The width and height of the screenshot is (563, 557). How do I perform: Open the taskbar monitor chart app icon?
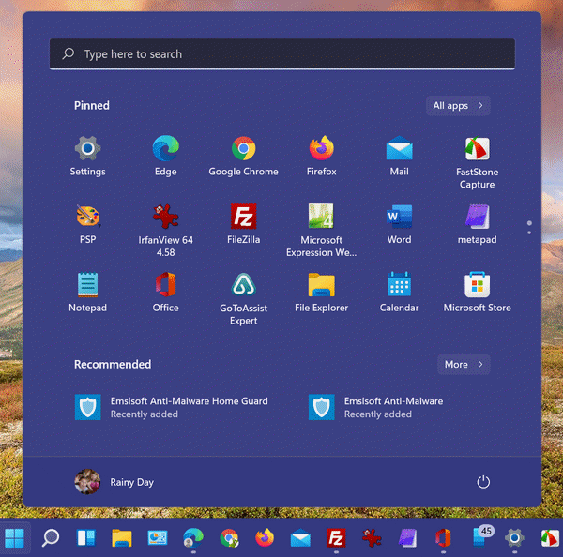point(158,538)
